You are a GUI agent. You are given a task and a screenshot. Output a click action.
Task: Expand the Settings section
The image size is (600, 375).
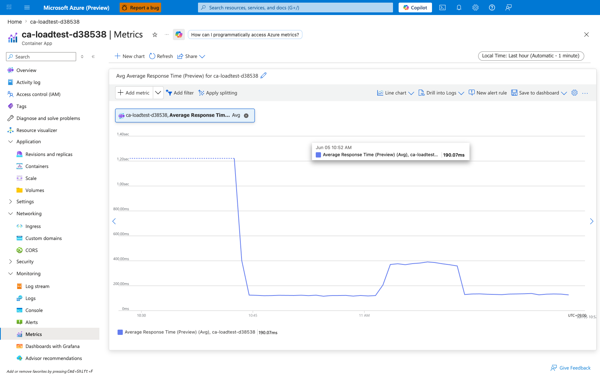click(x=10, y=202)
